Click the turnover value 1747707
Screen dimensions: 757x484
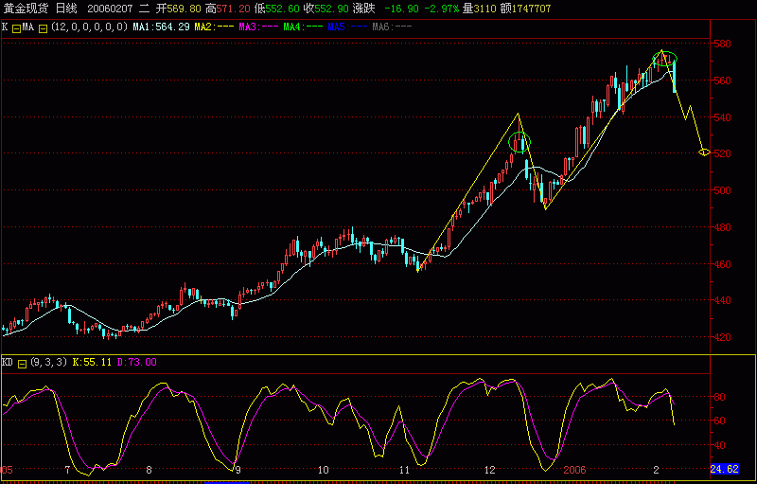(x=532, y=9)
